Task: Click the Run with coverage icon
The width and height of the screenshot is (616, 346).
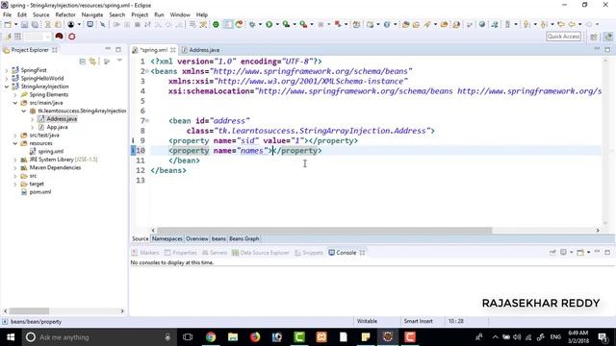Action: (x=287, y=25)
